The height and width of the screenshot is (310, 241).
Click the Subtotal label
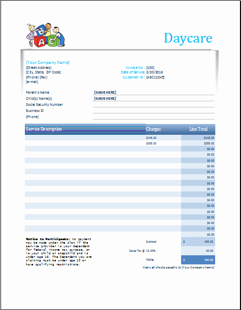point(151,242)
